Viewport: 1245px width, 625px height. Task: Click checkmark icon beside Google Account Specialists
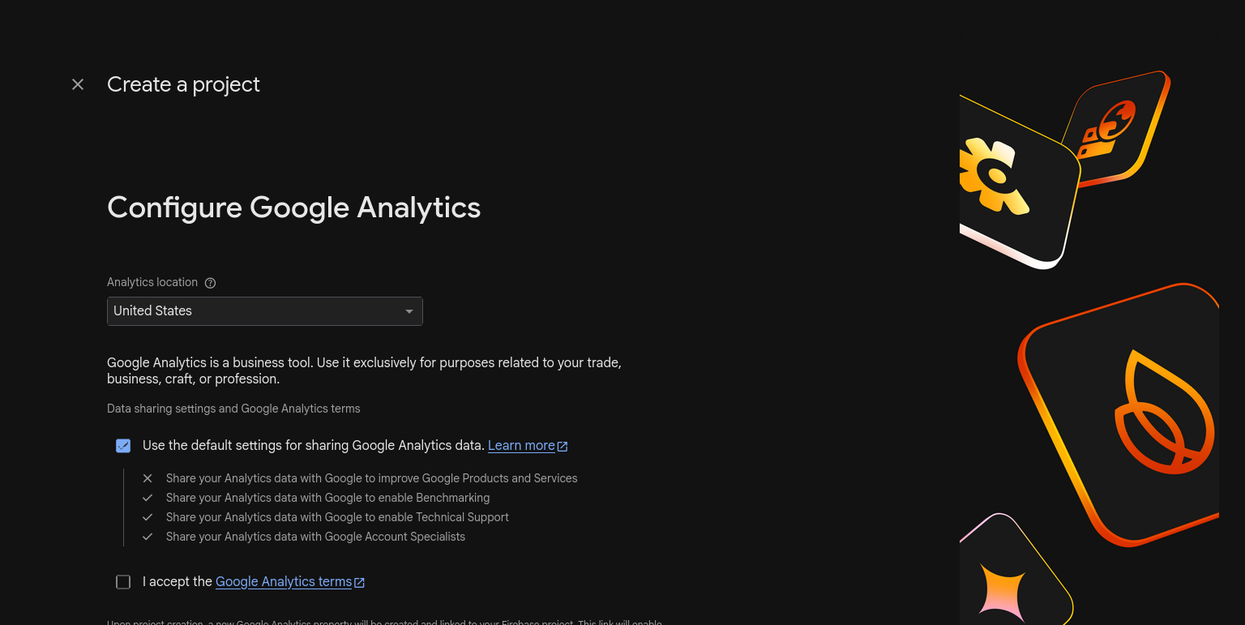[x=148, y=537]
